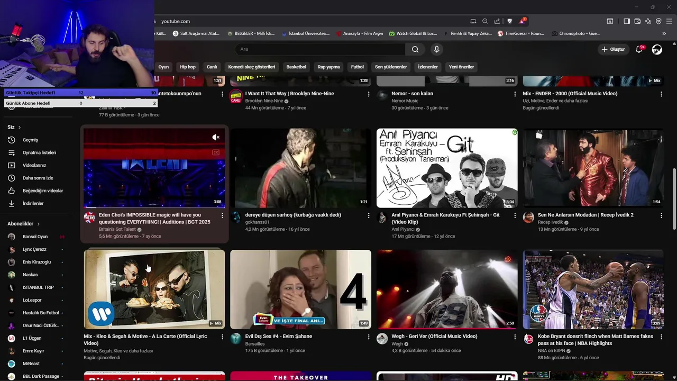Open Daha sonra izle list

point(38,178)
